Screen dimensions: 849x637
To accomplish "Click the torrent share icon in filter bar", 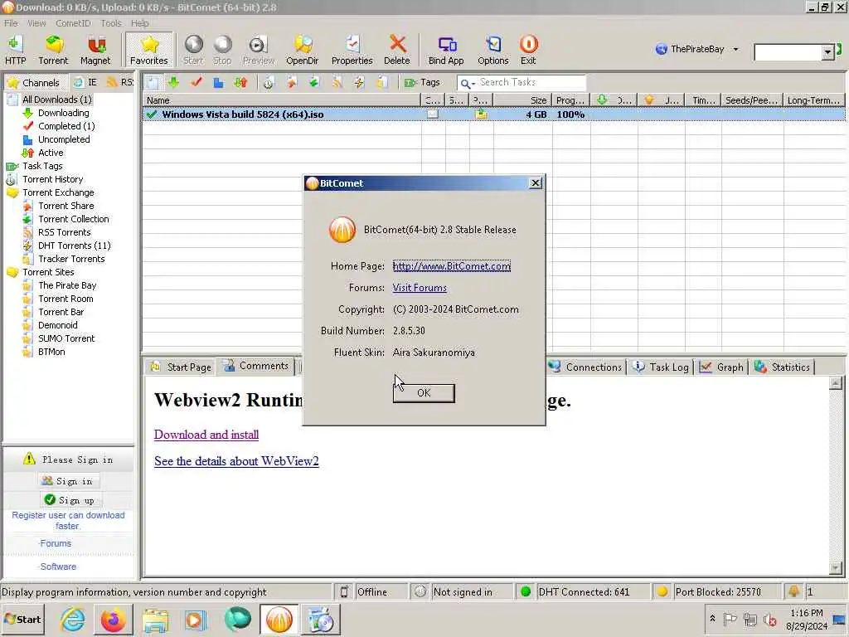I will click(292, 82).
